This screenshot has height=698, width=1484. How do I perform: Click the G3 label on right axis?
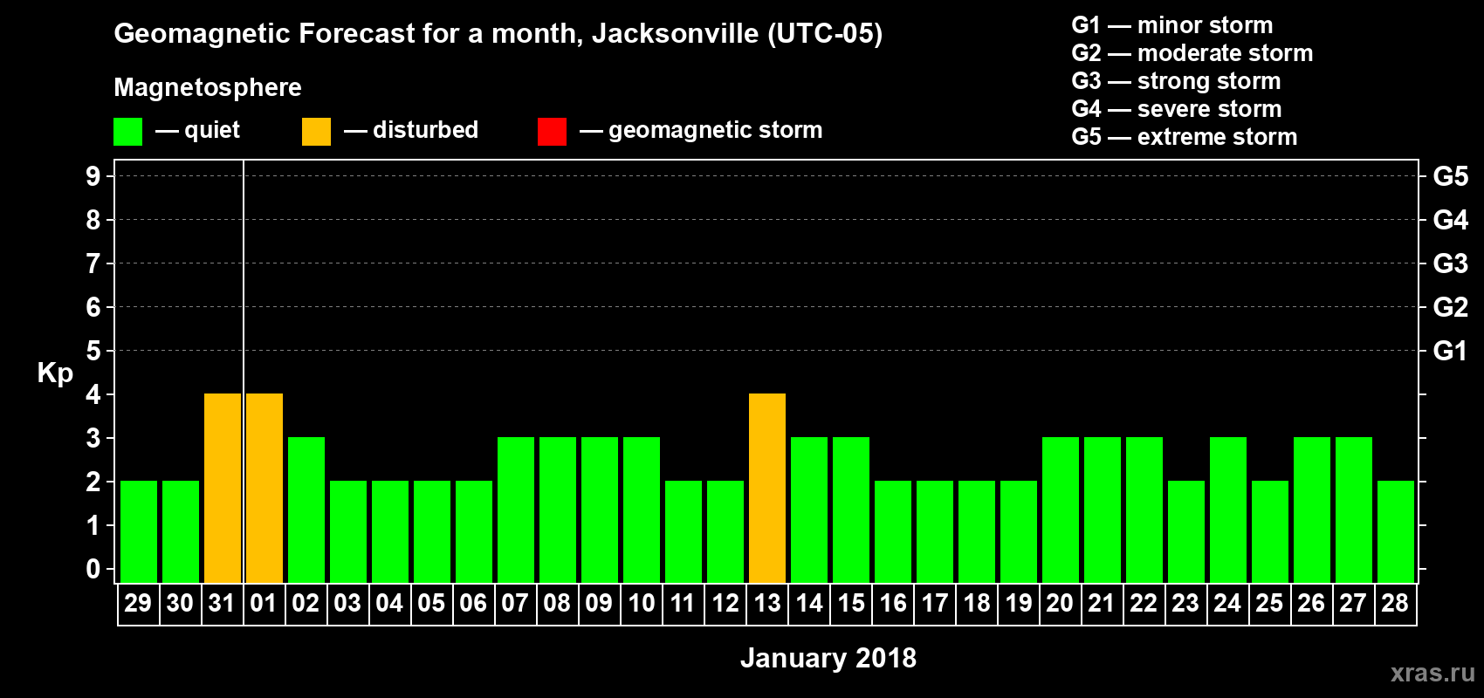coord(1451,263)
